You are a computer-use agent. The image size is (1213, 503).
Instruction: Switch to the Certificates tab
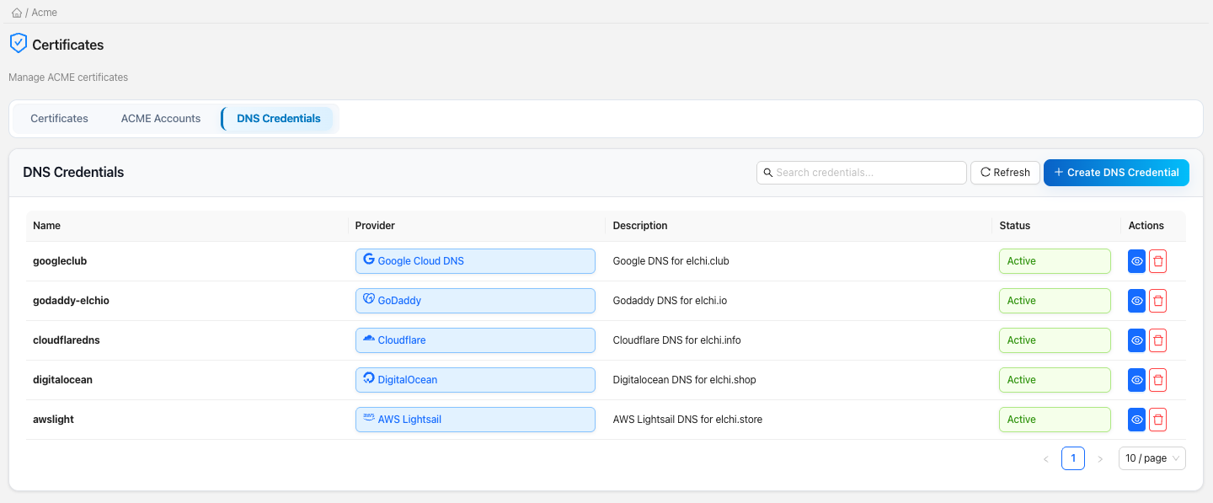[59, 118]
